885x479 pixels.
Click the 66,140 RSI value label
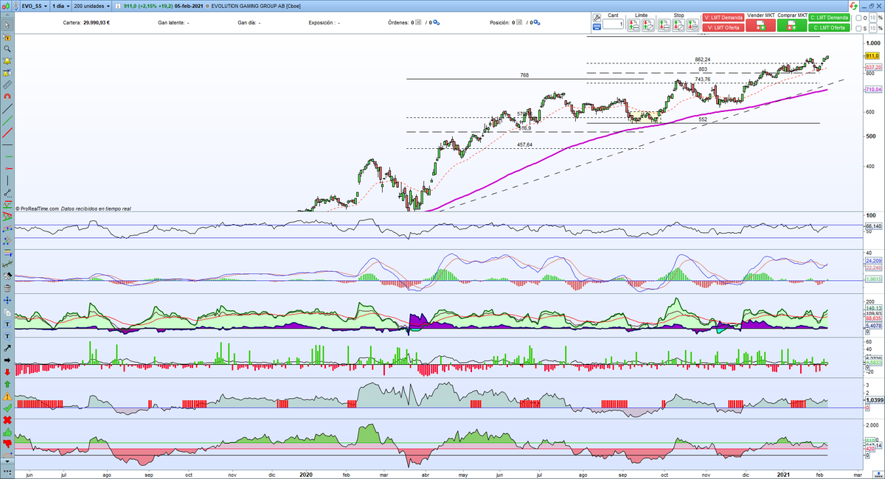click(x=873, y=226)
